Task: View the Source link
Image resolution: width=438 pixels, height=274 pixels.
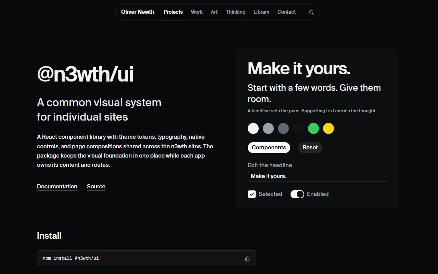Action: click(96, 186)
